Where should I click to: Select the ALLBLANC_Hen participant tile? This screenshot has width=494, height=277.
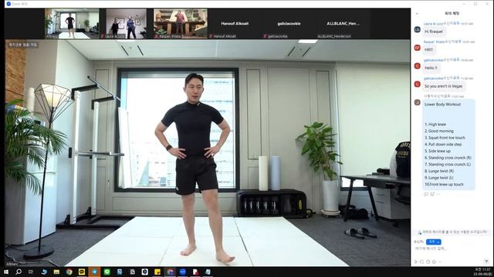point(343,24)
